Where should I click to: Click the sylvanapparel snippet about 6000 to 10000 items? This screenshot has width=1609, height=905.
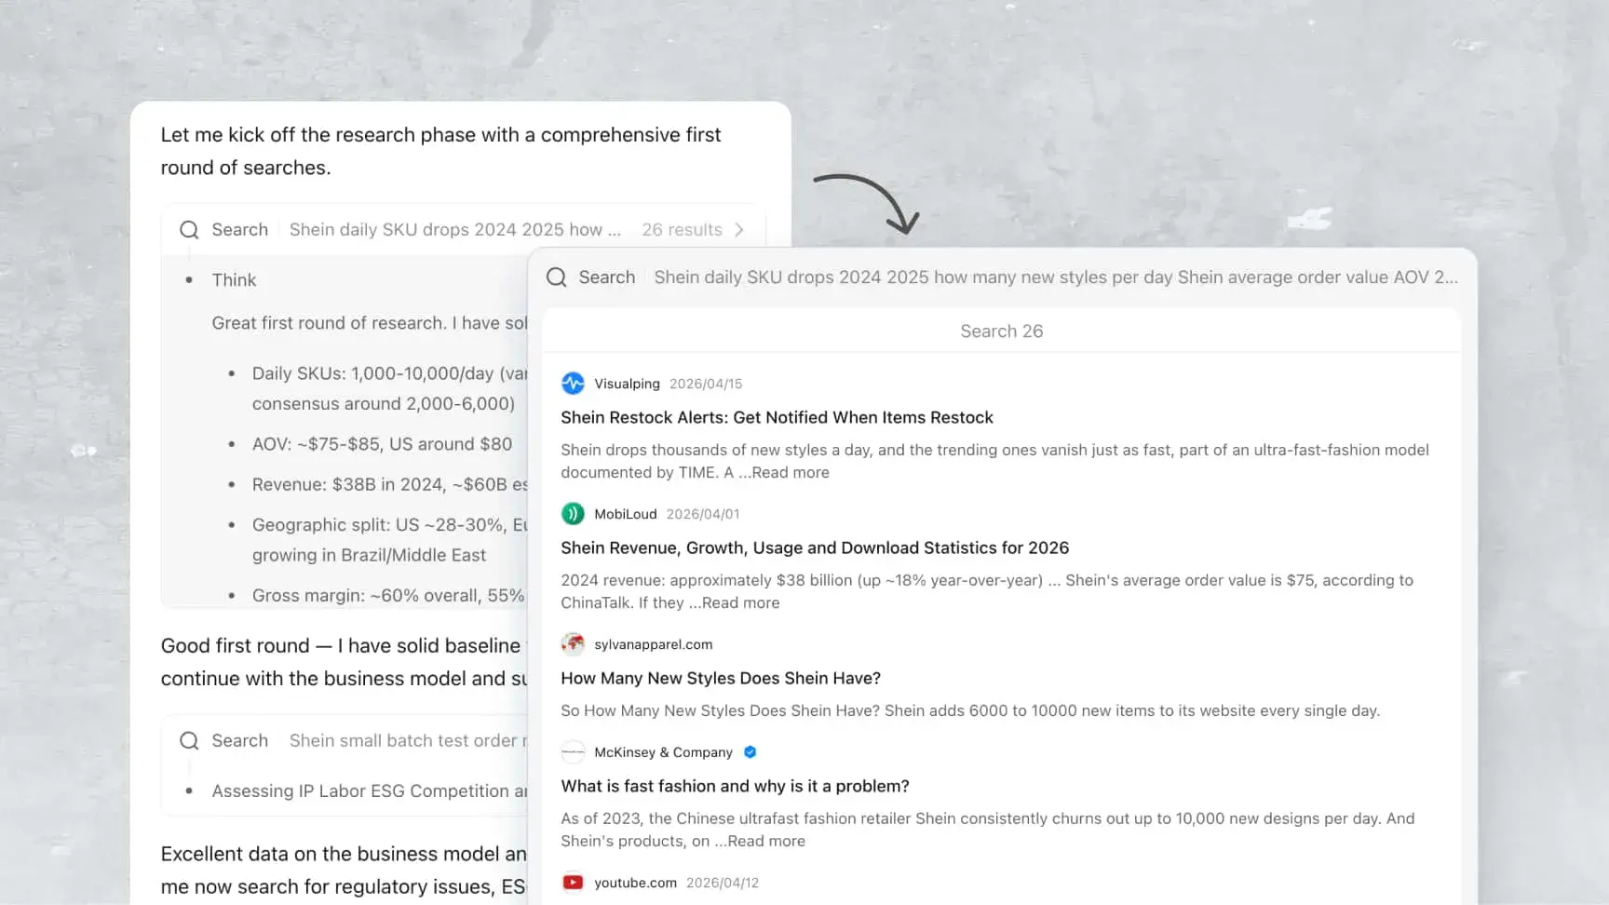click(x=970, y=711)
